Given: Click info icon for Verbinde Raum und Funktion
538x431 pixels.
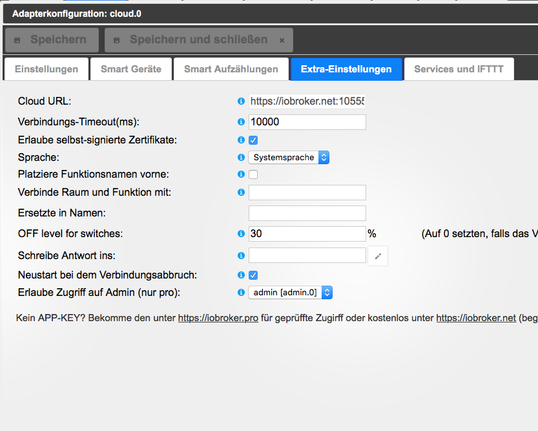Looking at the screenshot, I should [241, 193].
